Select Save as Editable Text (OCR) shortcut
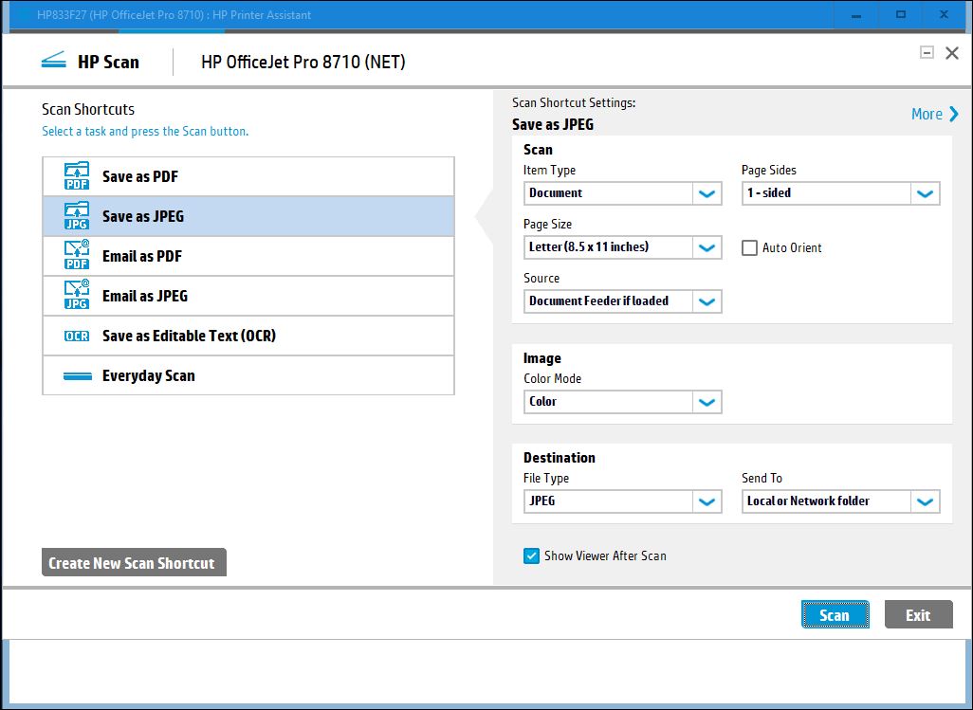 click(x=189, y=337)
